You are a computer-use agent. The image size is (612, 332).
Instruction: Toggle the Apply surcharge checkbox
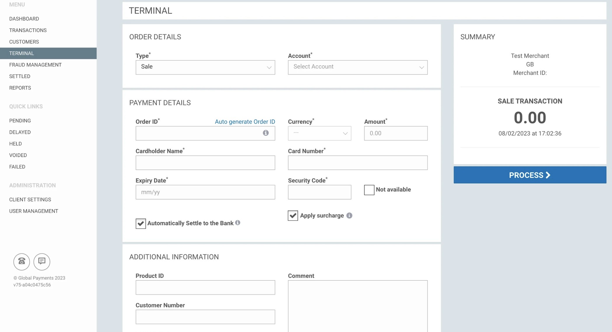coord(293,216)
